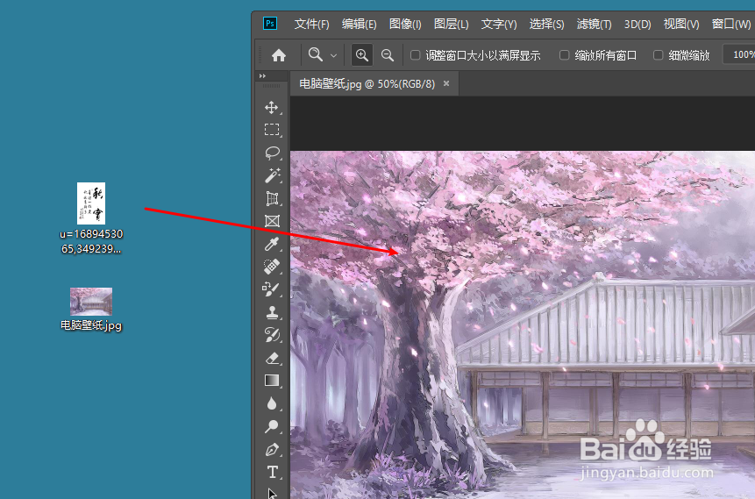The height and width of the screenshot is (499, 755).
Task: Open the 3D(D) menu
Action: click(637, 24)
